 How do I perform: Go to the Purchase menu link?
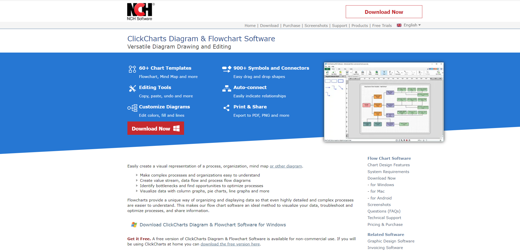click(x=292, y=25)
